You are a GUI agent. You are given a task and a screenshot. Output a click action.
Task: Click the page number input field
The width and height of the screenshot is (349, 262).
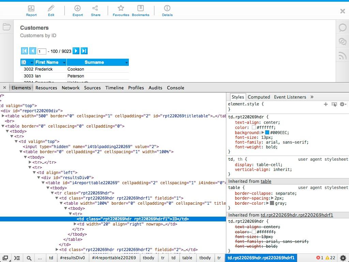[x=42, y=52]
